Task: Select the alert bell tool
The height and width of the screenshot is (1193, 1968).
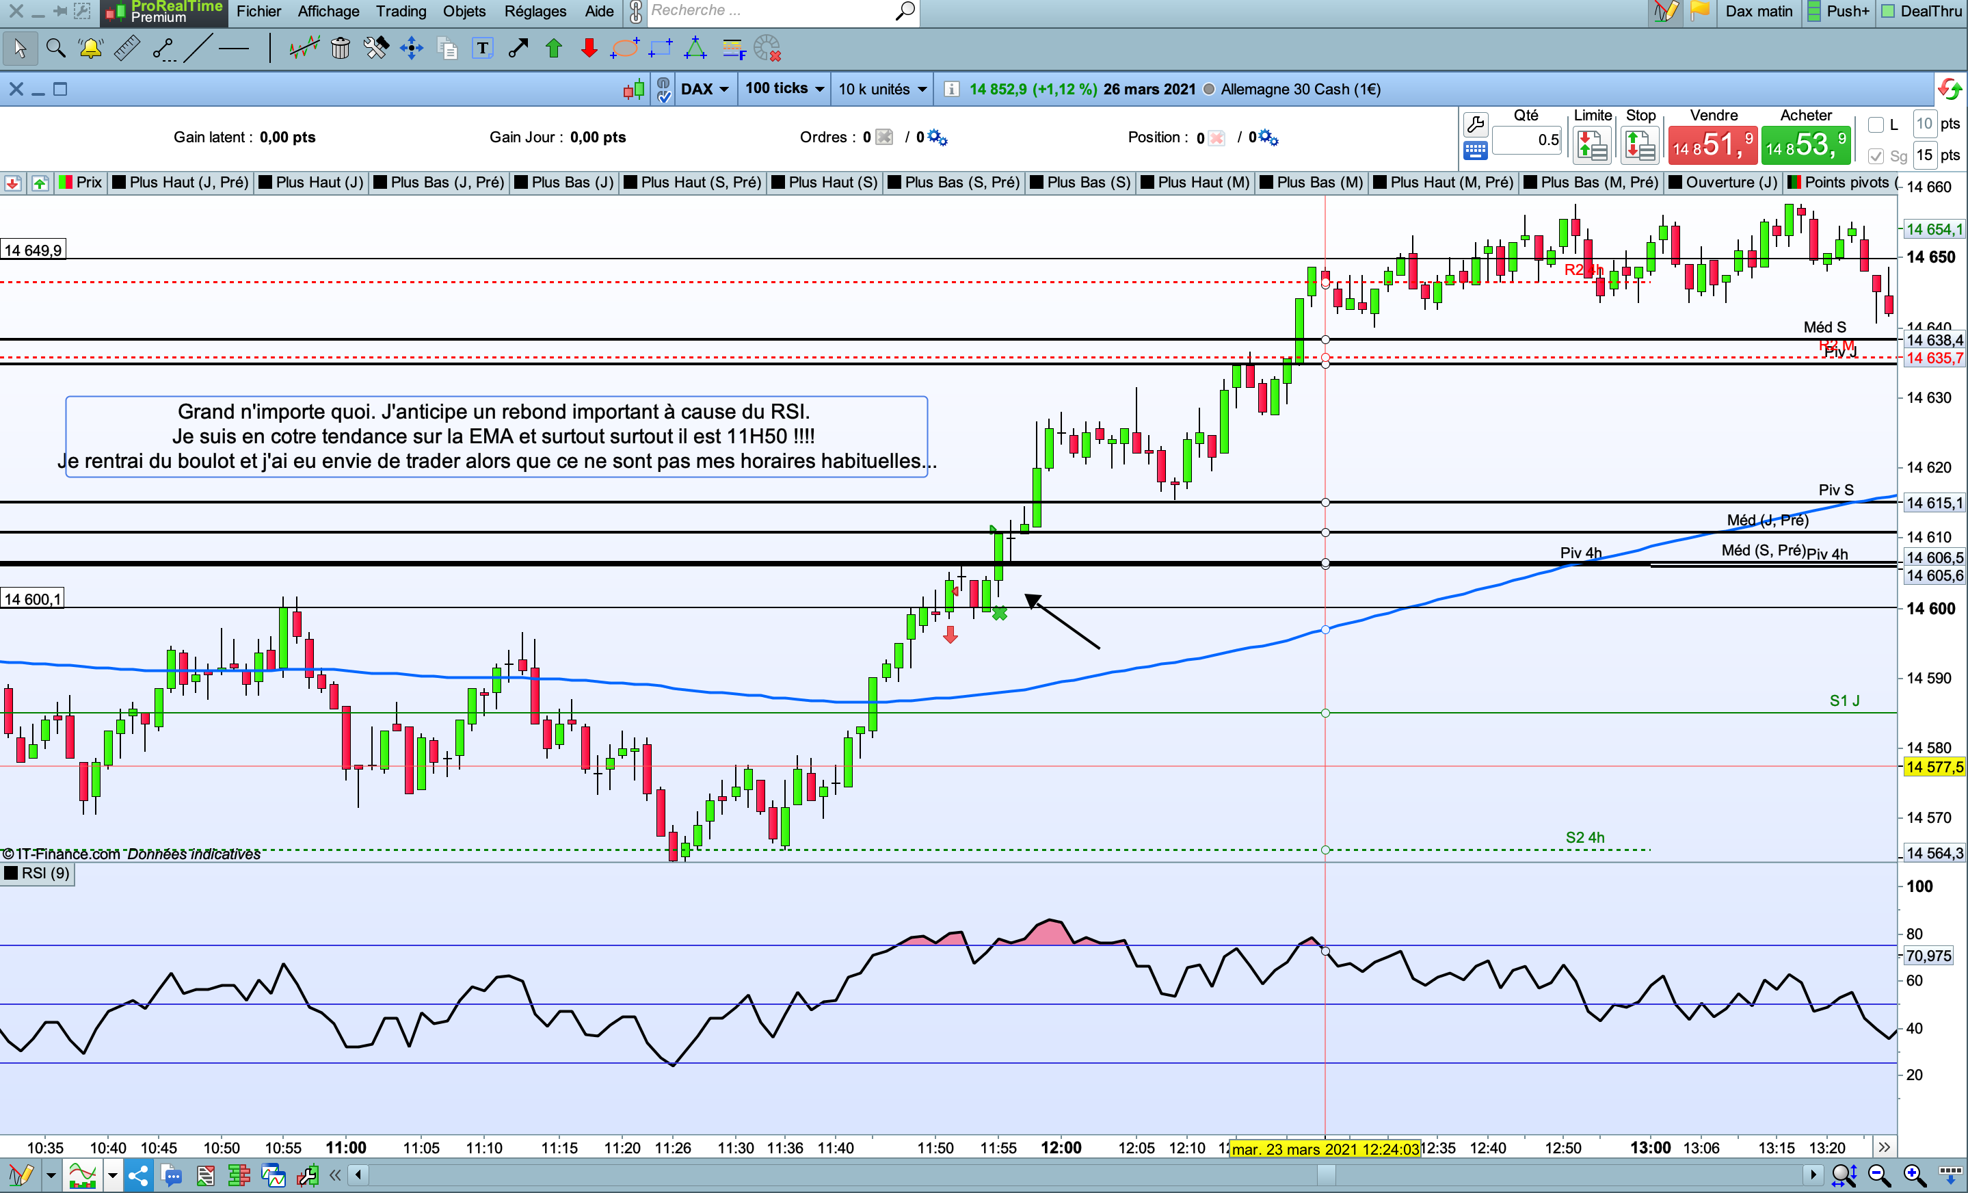Action: tap(90, 49)
